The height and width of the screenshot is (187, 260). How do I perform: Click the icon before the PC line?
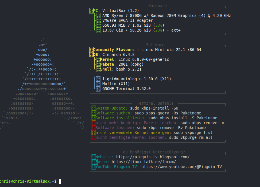[91, 11]
